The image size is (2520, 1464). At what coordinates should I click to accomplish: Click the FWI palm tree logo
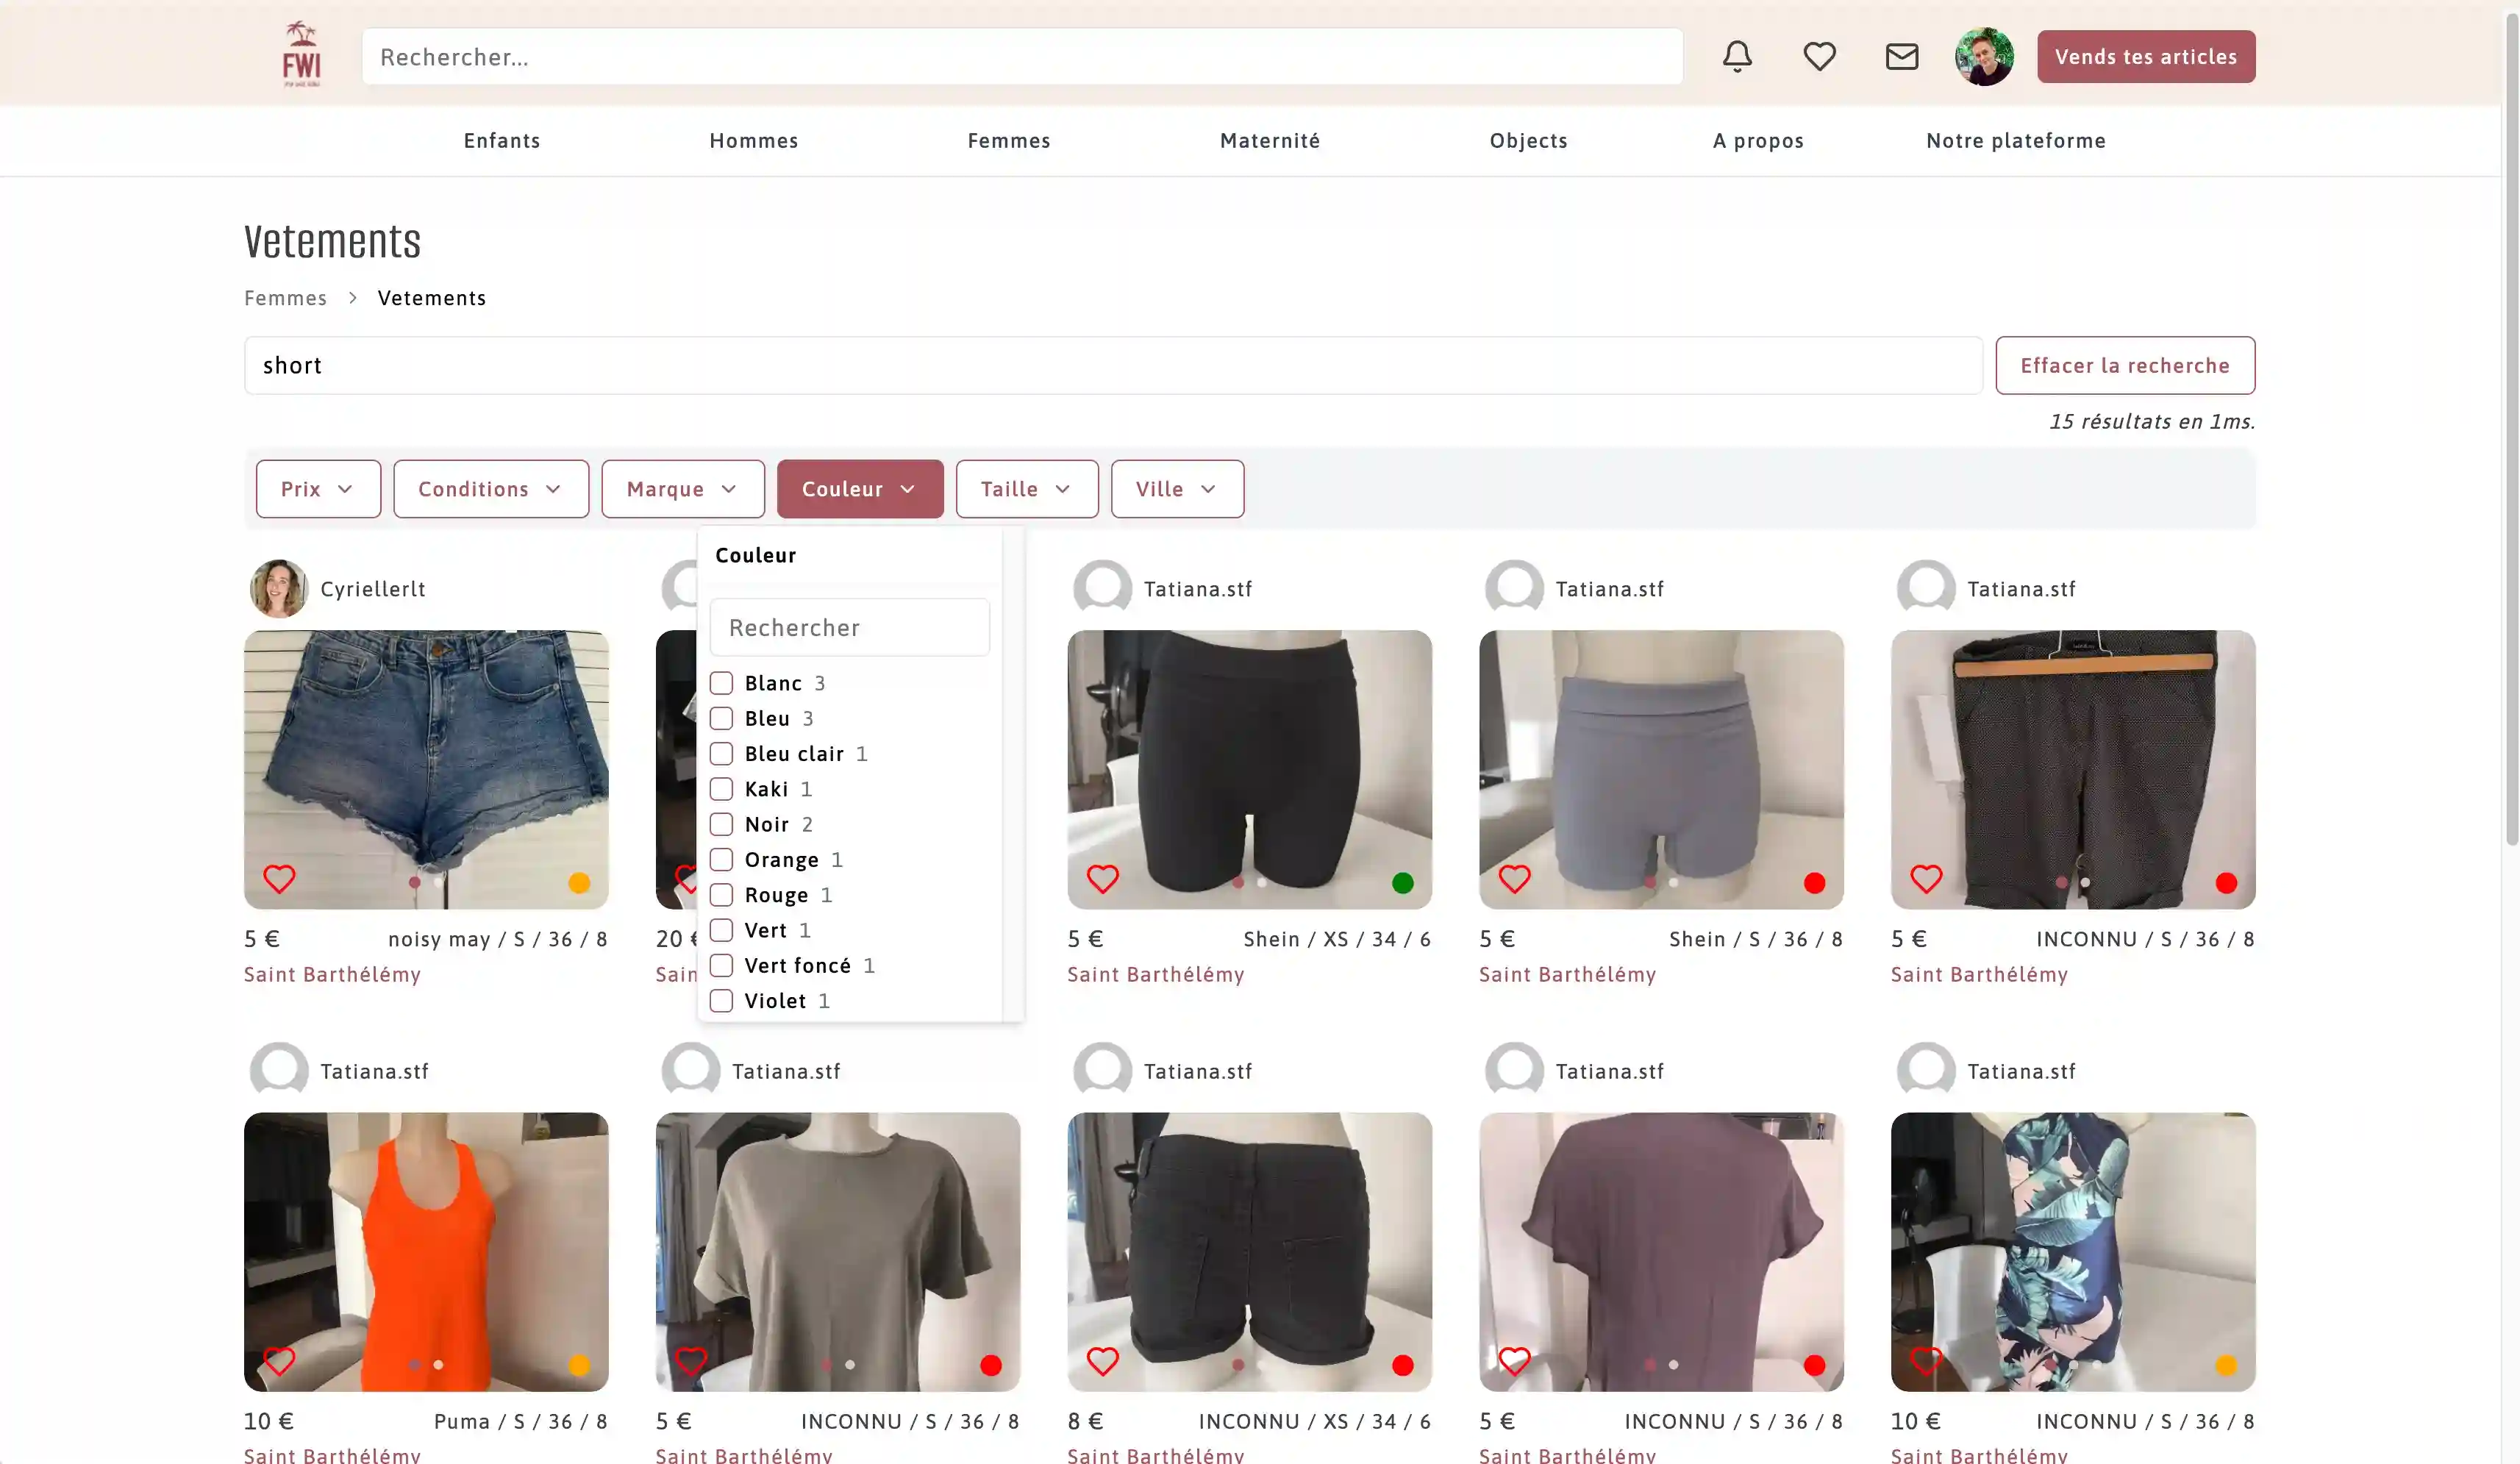tap(301, 56)
